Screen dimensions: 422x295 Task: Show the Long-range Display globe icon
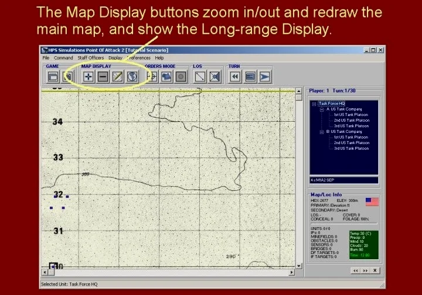pyautogui.click(x=132, y=77)
